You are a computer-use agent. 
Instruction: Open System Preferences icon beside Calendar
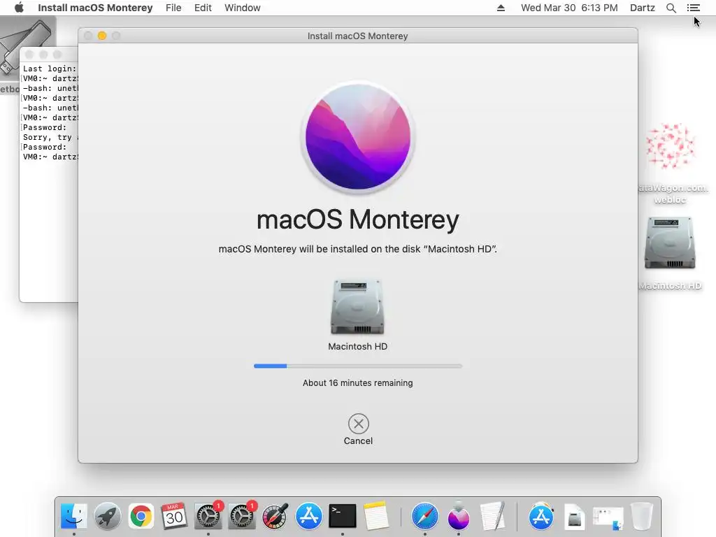click(x=208, y=517)
